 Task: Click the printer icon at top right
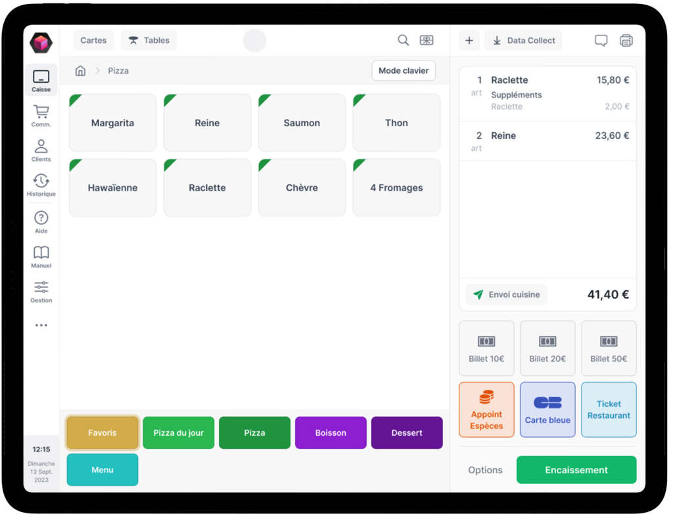pos(626,41)
